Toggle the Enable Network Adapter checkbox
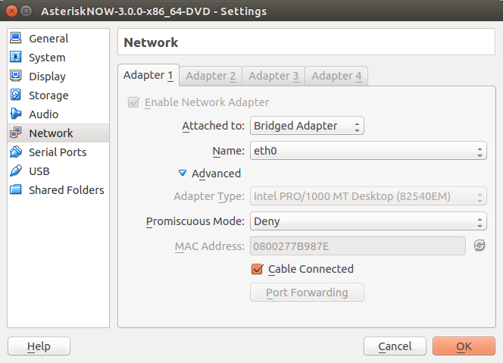Image resolution: width=503 pixels, height=363 pixels. (133, 102)
